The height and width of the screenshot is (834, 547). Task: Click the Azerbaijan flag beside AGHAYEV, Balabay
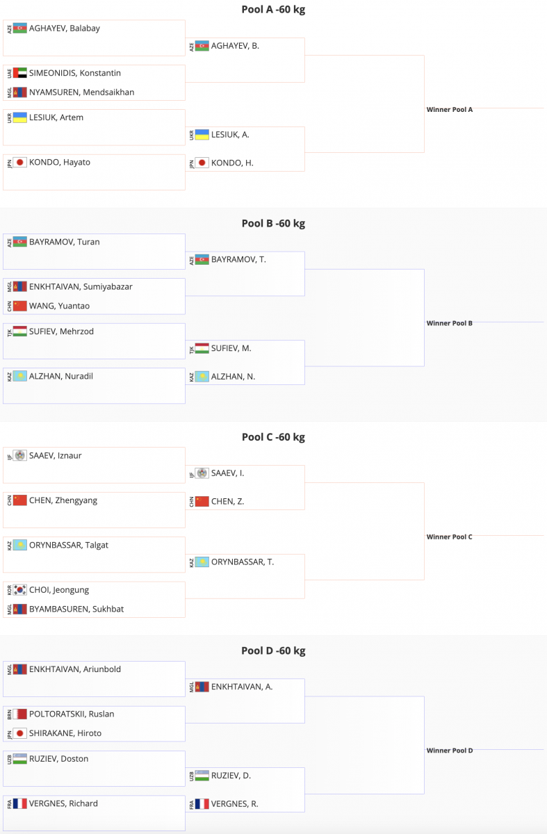click(19, 28)
